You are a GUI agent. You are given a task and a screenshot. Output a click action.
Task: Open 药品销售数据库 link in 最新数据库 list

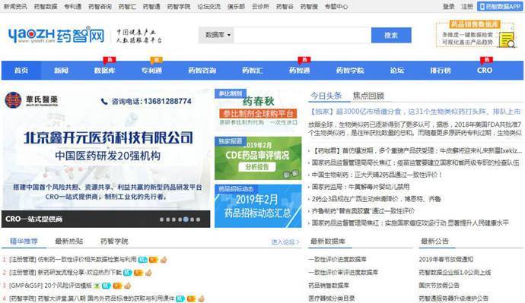[329, 286]
